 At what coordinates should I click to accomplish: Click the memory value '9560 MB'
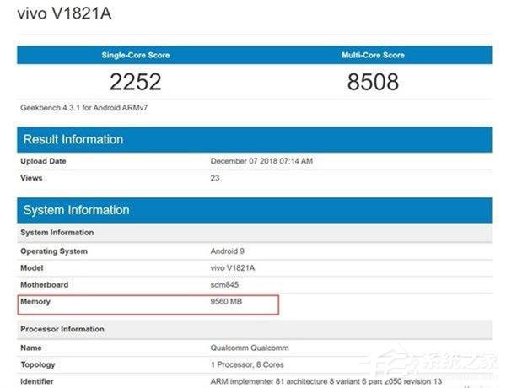[x=226, y=301]
